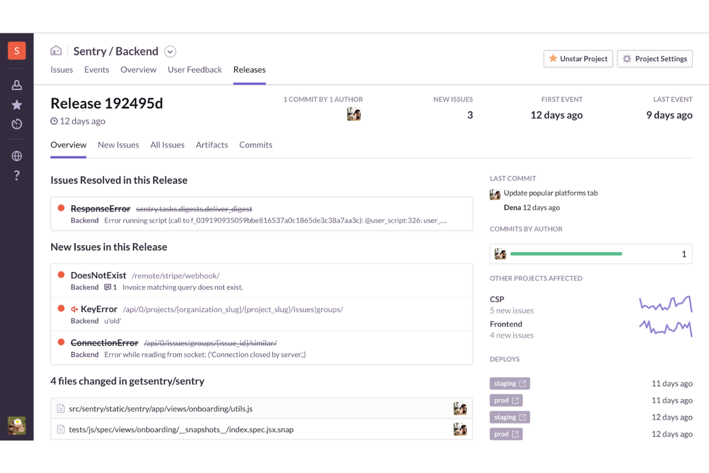The height and width of the screenshot is (473, 709).
Task: Expand the project switcher chevron
Action: (170, 51)
